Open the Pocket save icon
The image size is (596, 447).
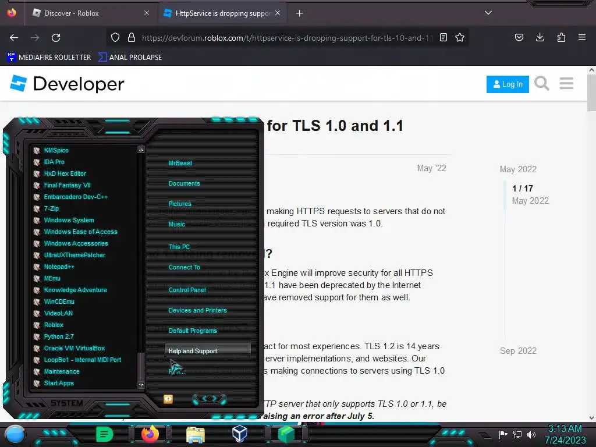[x=519, y=37]
